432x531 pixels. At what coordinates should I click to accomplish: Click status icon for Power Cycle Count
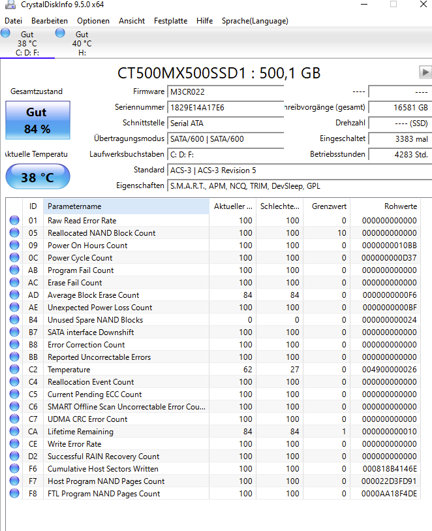tap(14, 258)
